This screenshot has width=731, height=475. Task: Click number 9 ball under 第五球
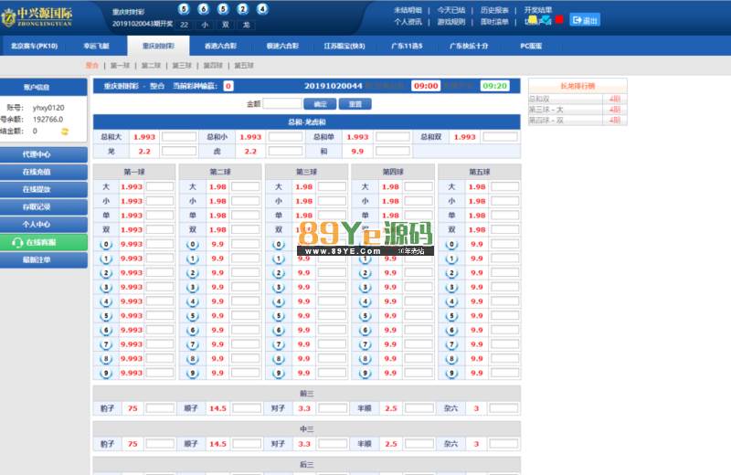point(450,372)
